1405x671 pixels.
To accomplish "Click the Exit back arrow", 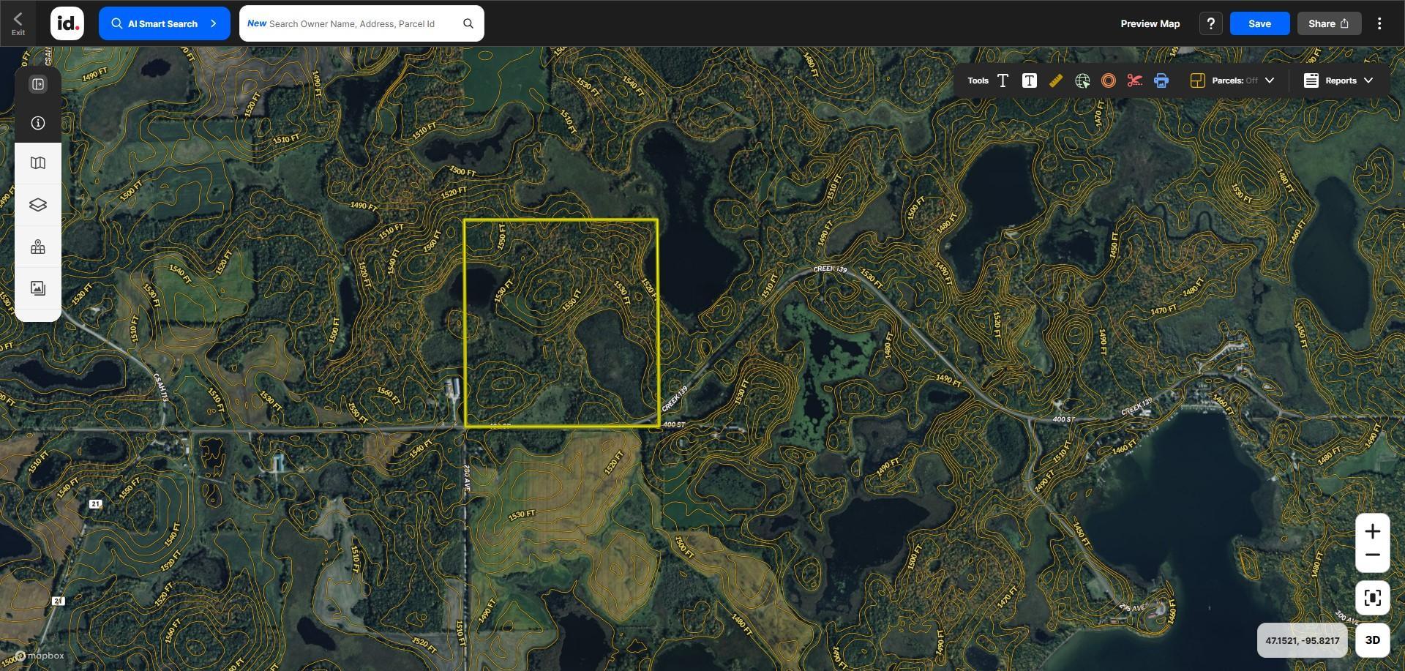I will click(18, 23).
